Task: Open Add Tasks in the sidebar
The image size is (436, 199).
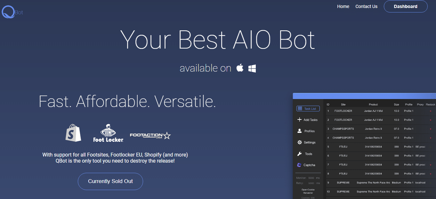Action: tap(307, 120)
